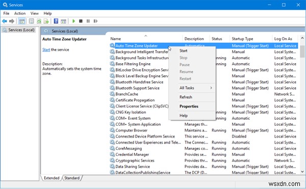Click the Back arrow toolbar icon
The height and width of the screenshot is (189, 306).
(x=5, y=21)
